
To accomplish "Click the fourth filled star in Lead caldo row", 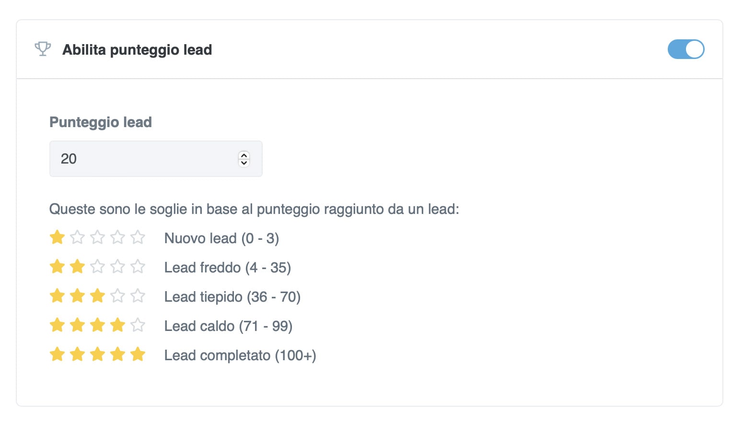I will coord(118,325).
